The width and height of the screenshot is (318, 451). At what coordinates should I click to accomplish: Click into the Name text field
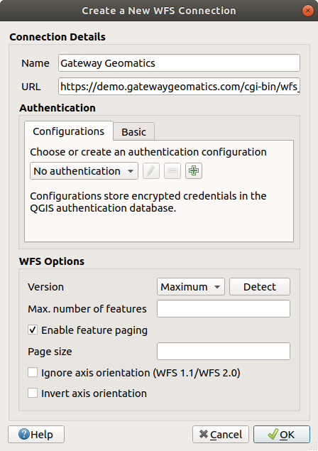pos(179,63)
